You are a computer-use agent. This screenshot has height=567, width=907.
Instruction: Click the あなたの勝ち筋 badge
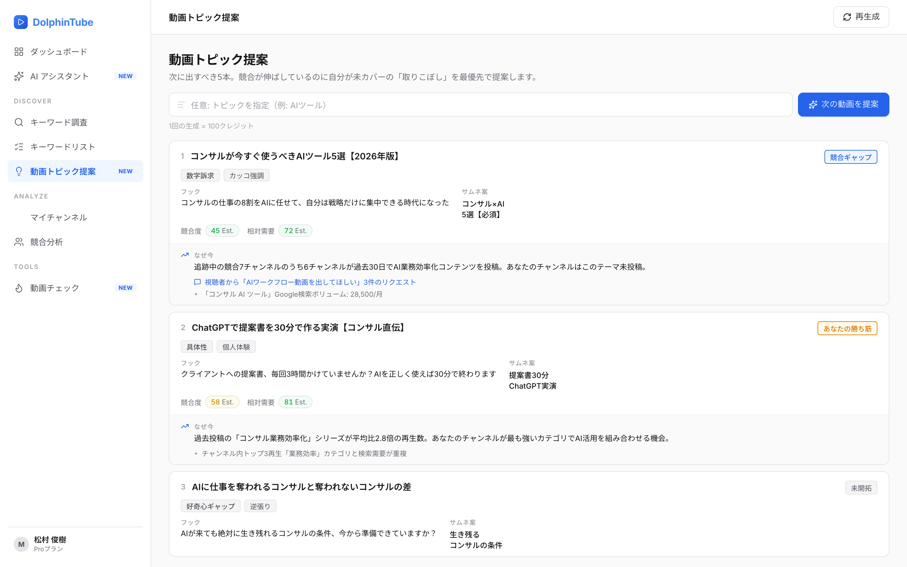847,329
